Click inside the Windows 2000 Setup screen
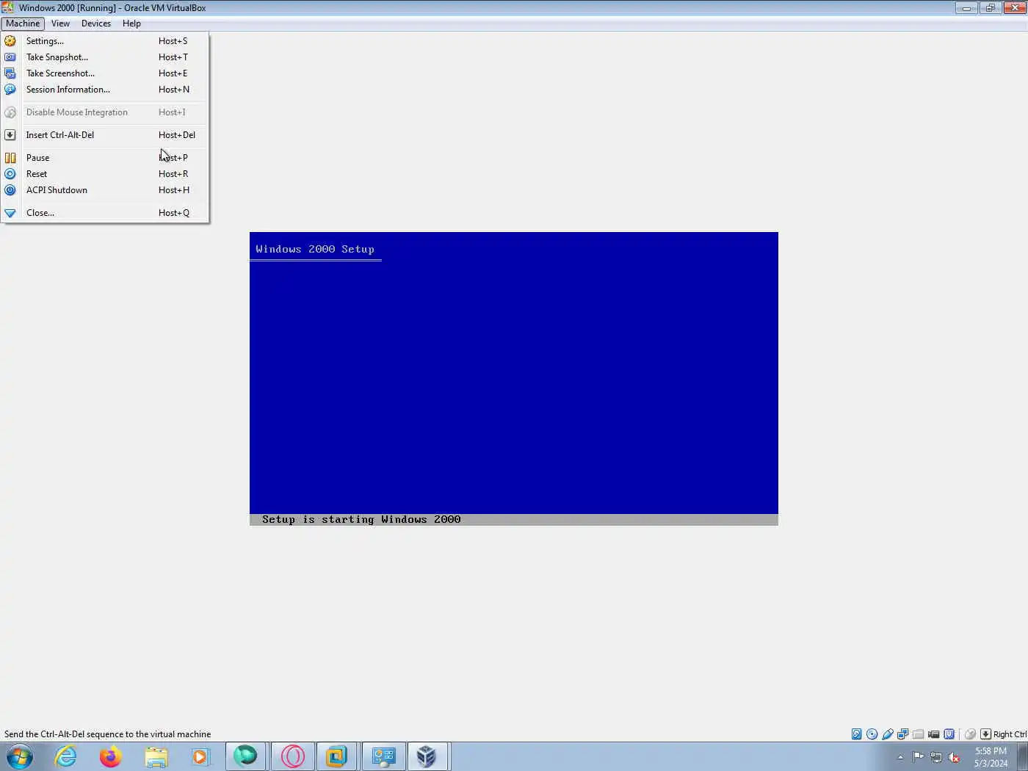The height and width of the screenshot is (771, 1028). point(514,379)
